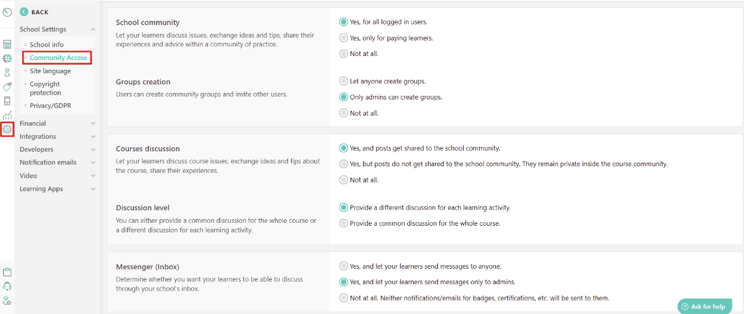This screenshot has width=744, height=314.
Task: Click the headset support icon
Action: tap(7, 287)
